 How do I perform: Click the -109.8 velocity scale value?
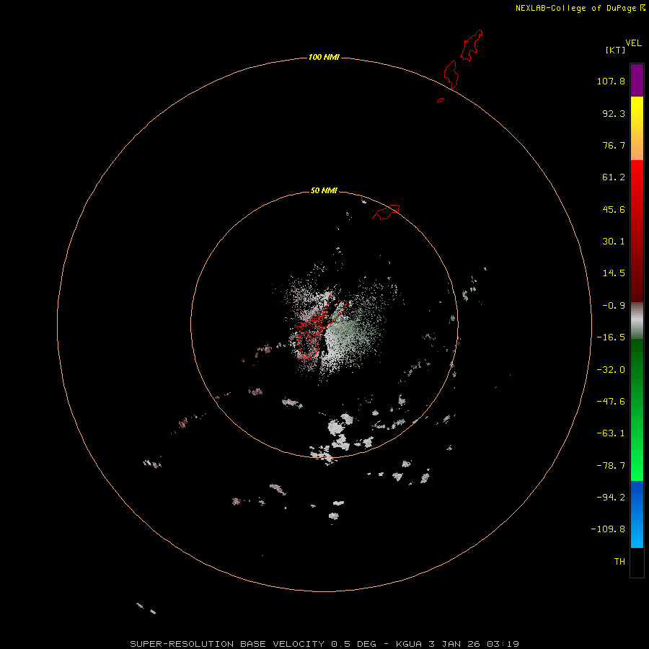point(608,529)
